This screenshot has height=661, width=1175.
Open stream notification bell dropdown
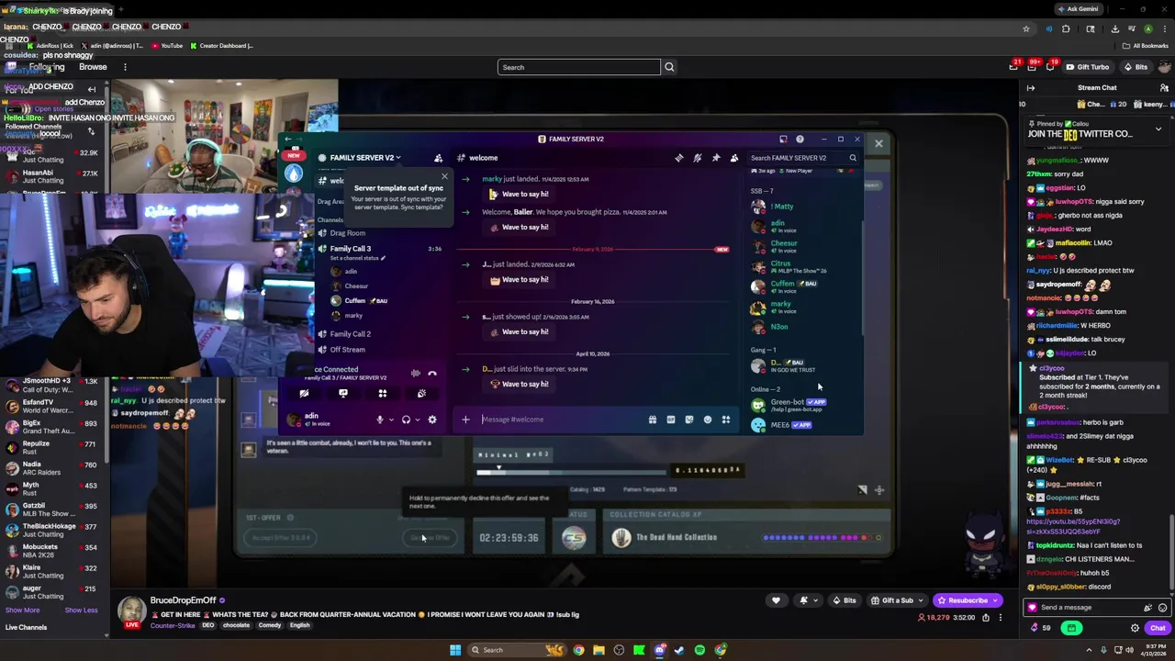coord(808,600)
